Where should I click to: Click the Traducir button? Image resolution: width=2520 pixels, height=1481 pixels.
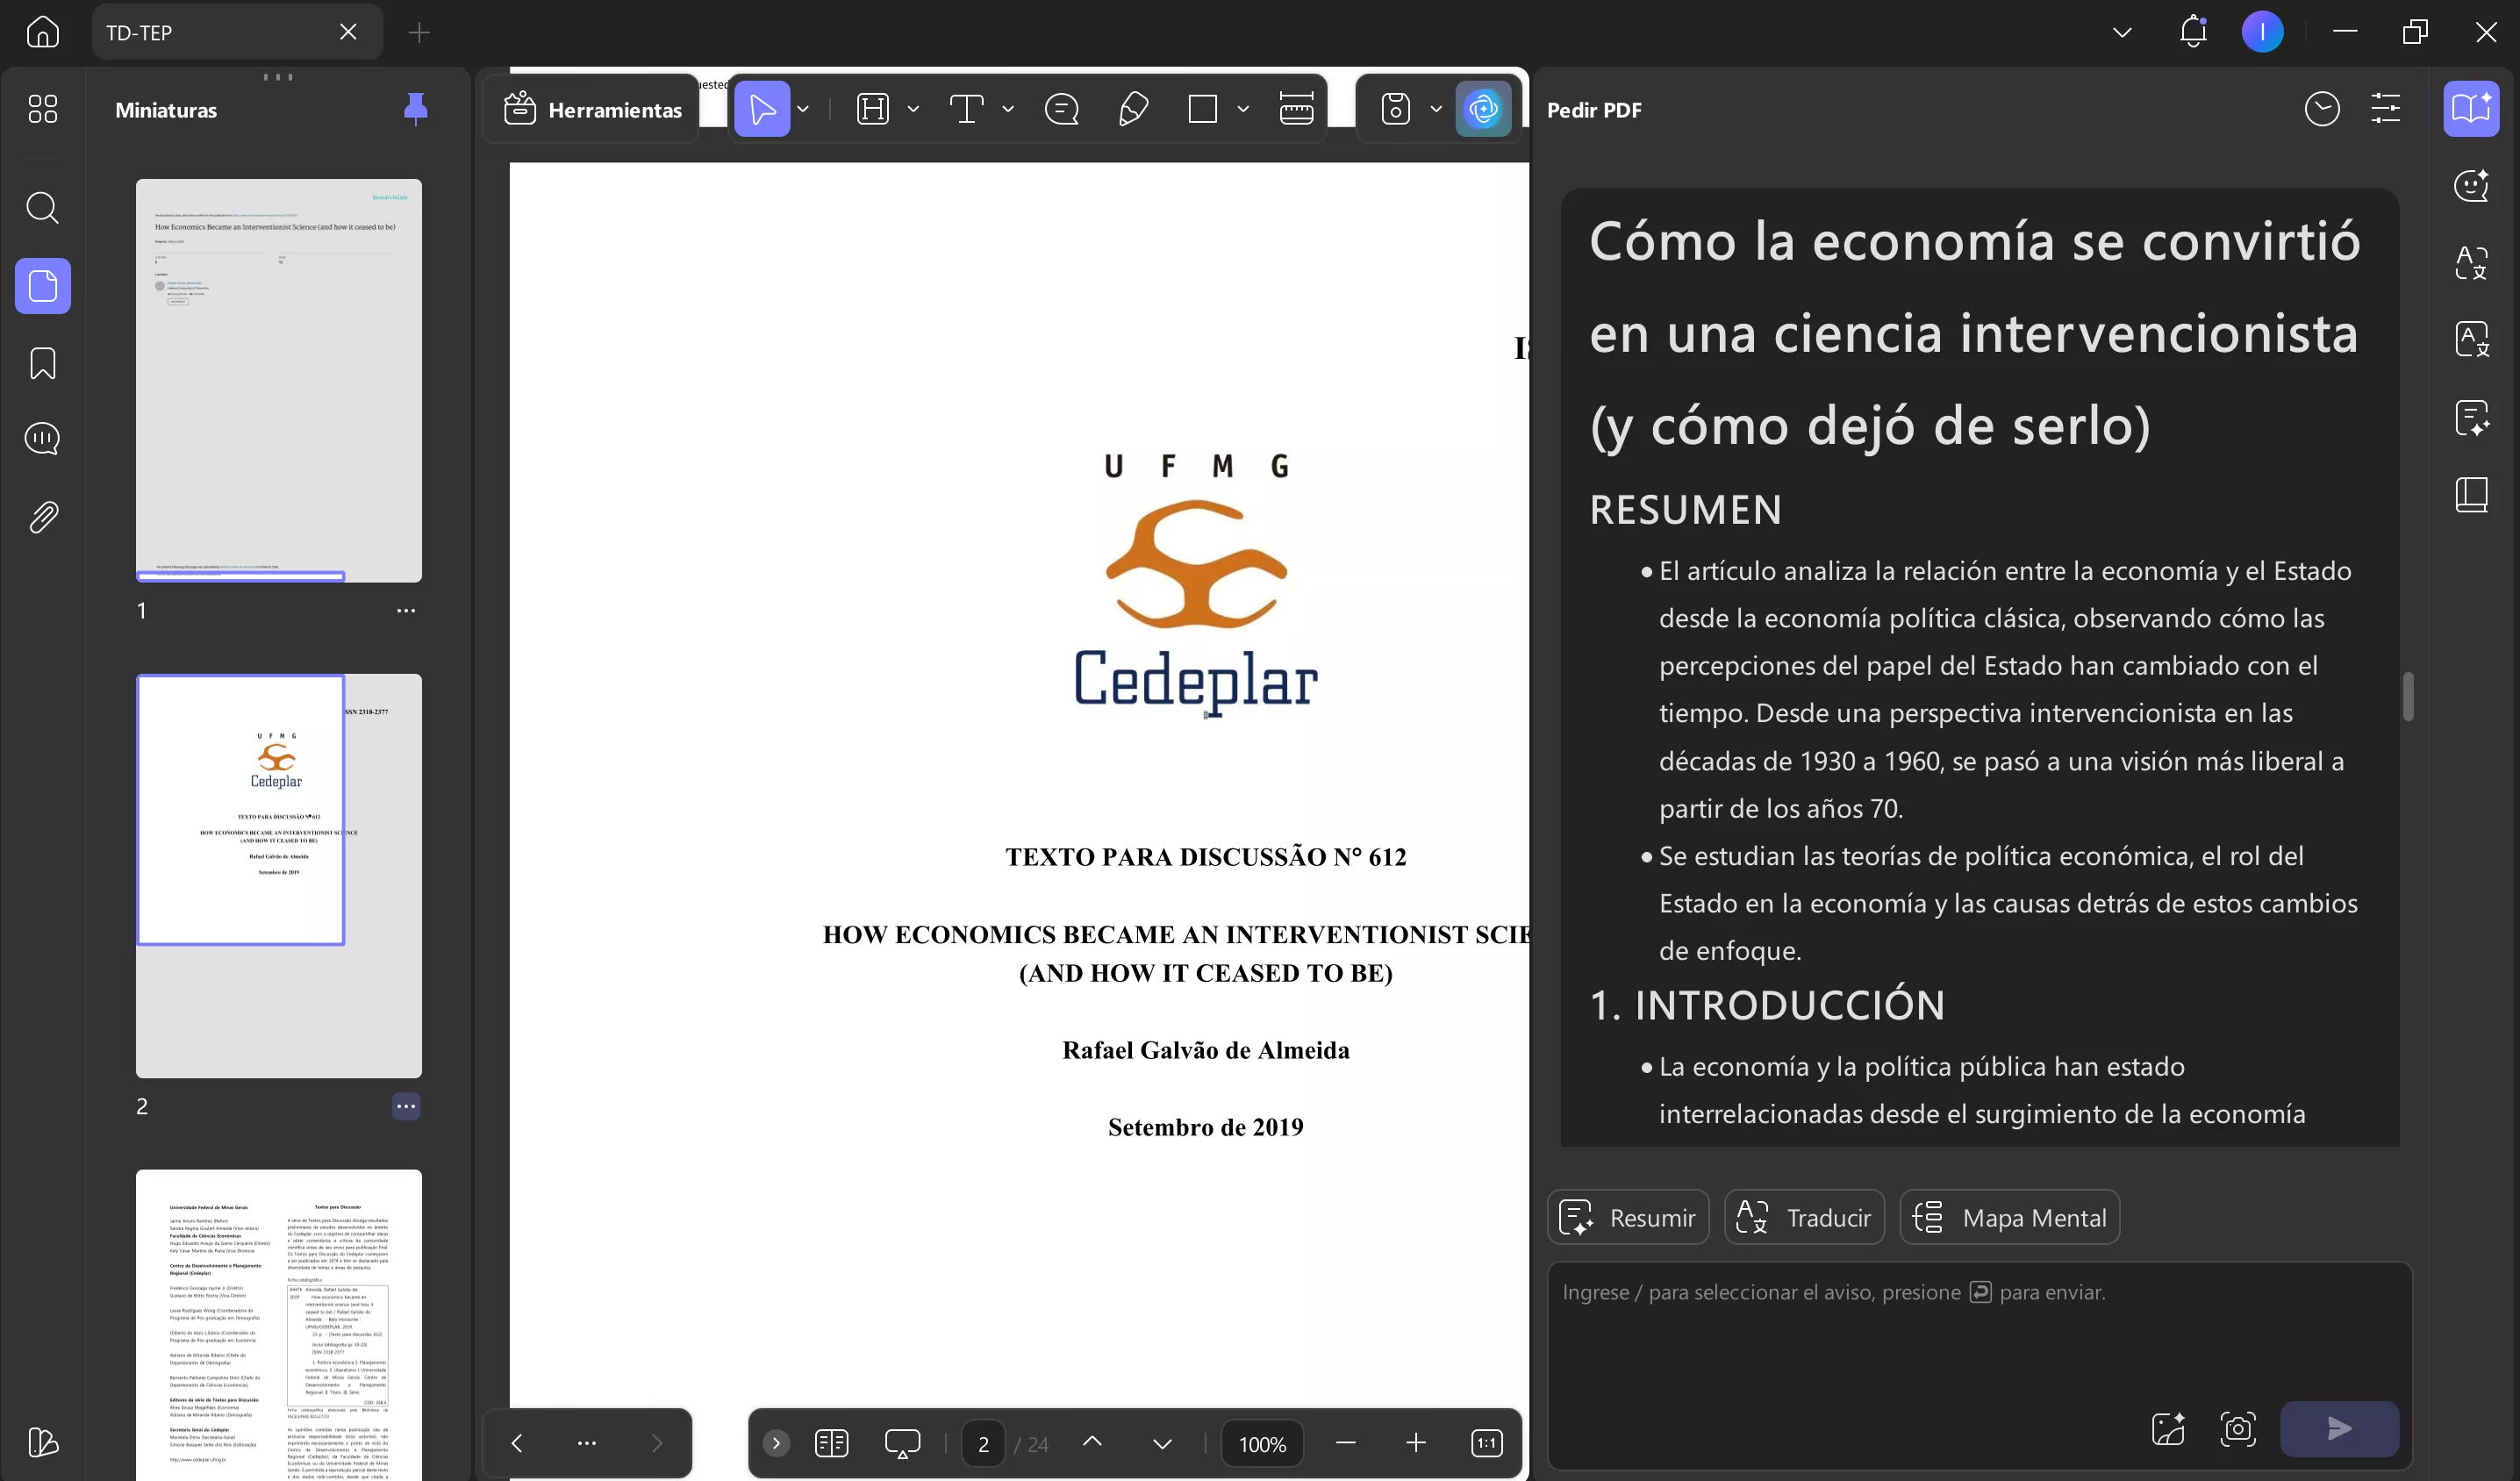click(x=1804, y=1218)
